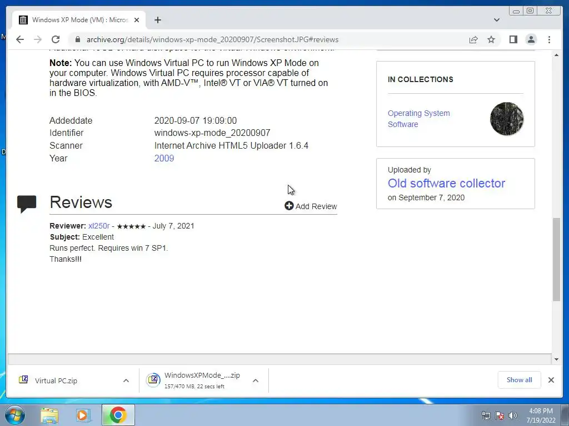Viewport: 569px width, 426px height.
Task: Open Old software collector uploader page
Action: coord(446,183)
